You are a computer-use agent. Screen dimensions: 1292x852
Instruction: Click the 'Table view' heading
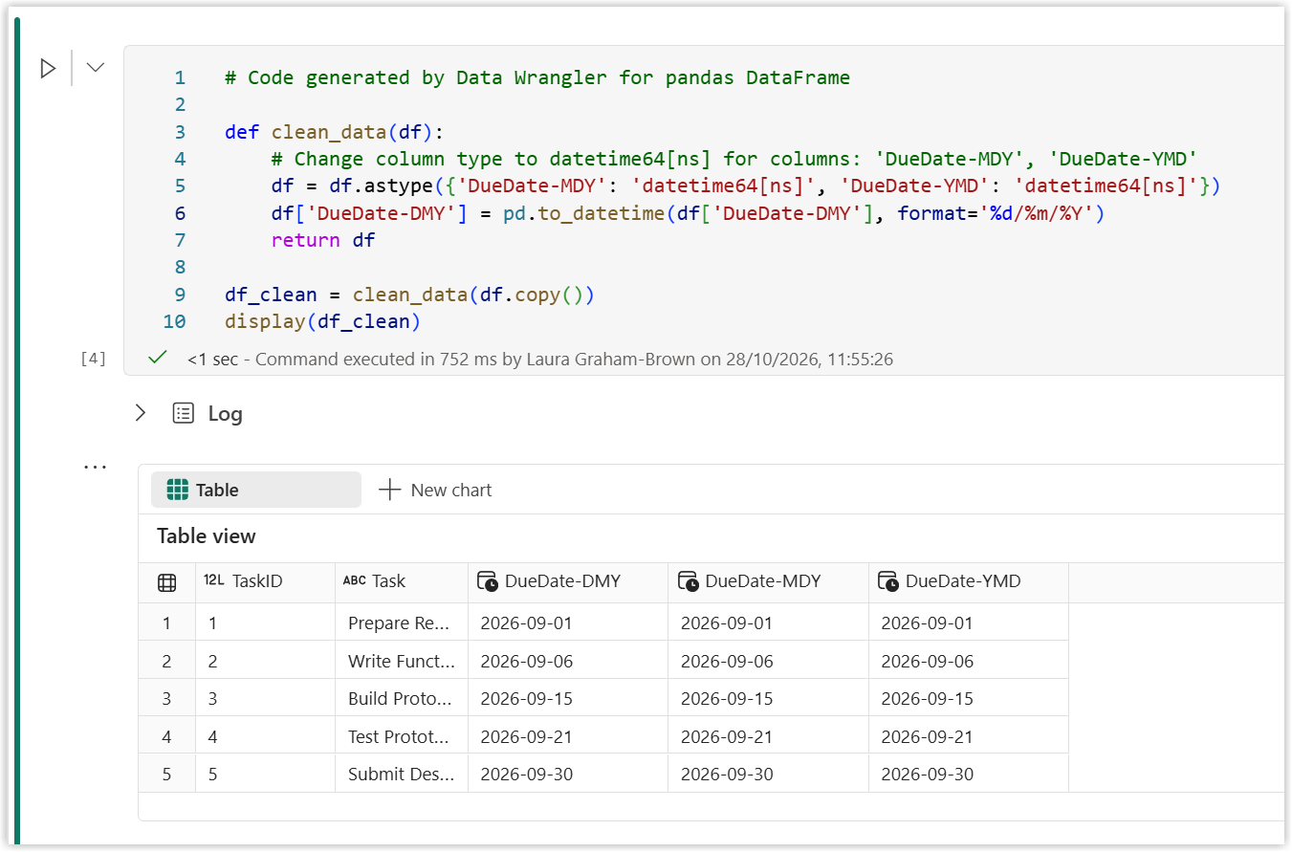point(207,536)
